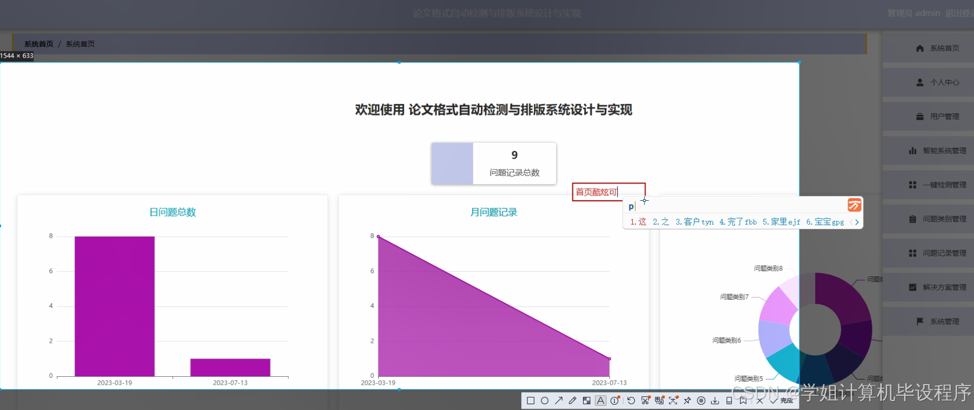Save the screenshot with download icon
This screenshot has height=410, width=974.
point(715,400)
